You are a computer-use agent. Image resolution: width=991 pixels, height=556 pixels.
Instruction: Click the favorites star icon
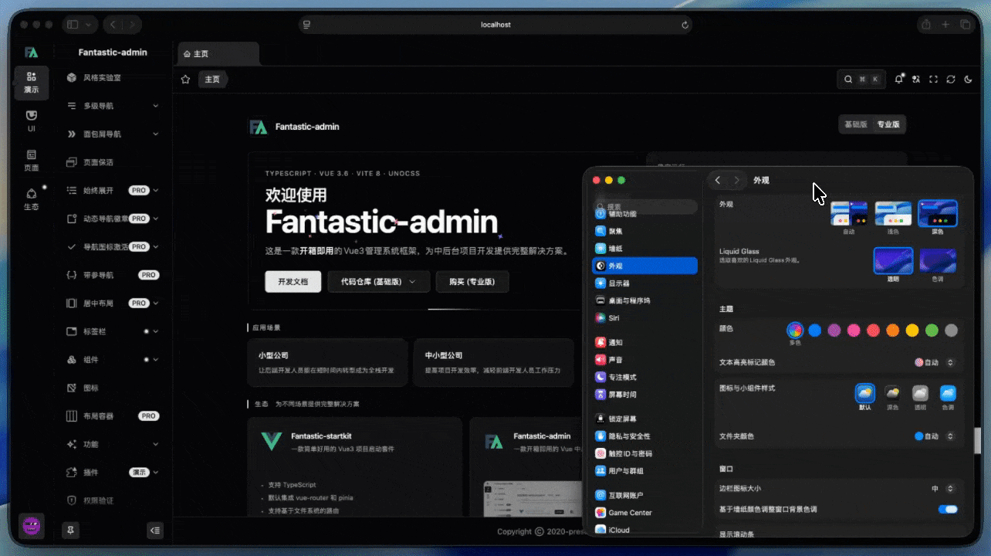point(185,80)
